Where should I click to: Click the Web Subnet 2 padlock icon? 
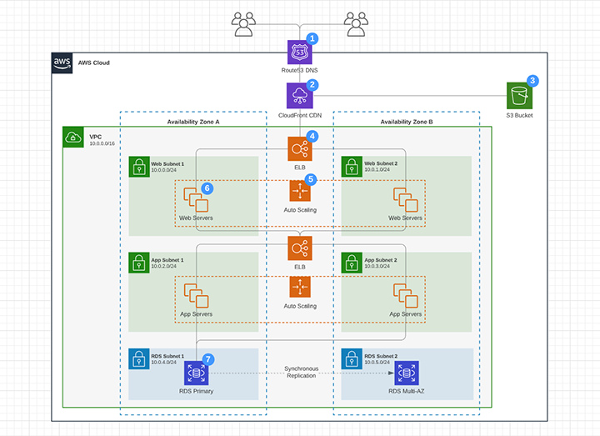(x=352, y=167)
